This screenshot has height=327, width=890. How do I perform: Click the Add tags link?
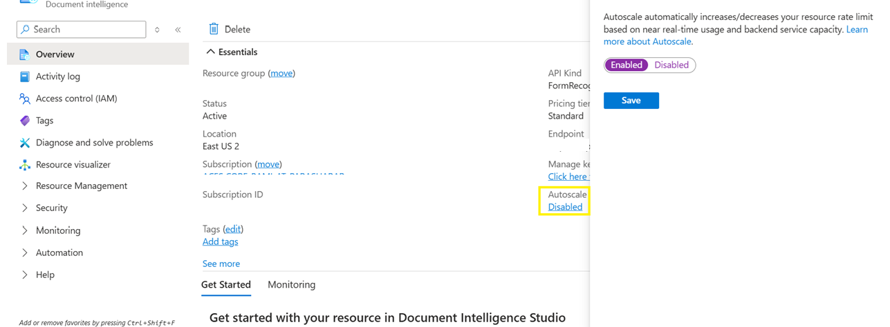(220, 241)
